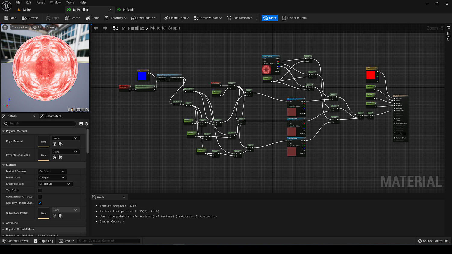Click the Save icon in toolbar
The width and height of the screenshot is (452, 254).
(6, 18)
